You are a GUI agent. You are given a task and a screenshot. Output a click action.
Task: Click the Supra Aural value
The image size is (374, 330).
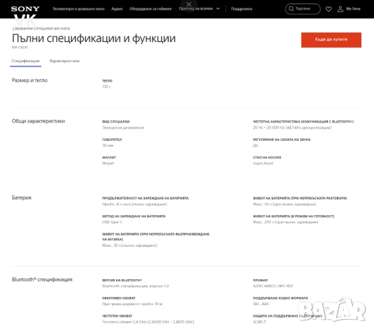pos(263,164)
